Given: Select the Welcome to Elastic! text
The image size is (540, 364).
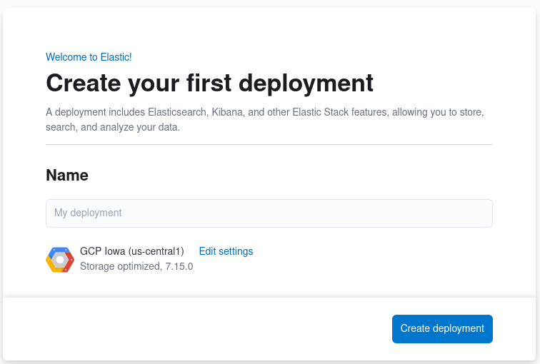Looking at the screenshot, I should [89, 57].
